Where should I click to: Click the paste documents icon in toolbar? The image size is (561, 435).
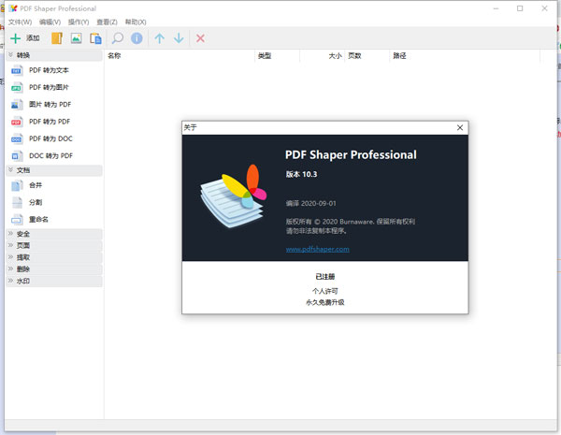coord(95,38)
